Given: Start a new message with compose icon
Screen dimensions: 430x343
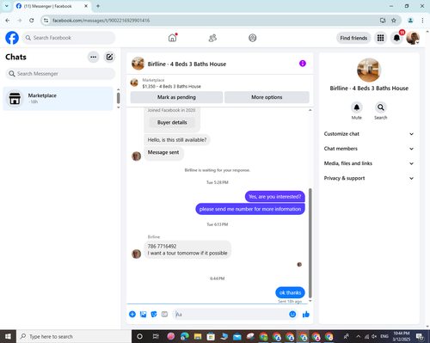Looking at the screenshot, I should point(109,57).
